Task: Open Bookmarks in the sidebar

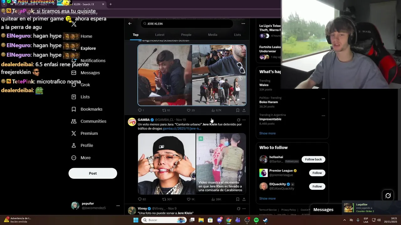Action: (x=87, y=109)
